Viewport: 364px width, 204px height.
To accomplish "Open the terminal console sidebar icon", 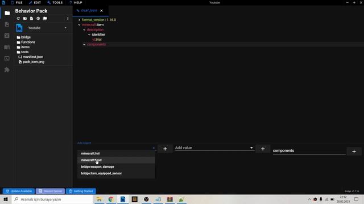I will tap(7, 58).
